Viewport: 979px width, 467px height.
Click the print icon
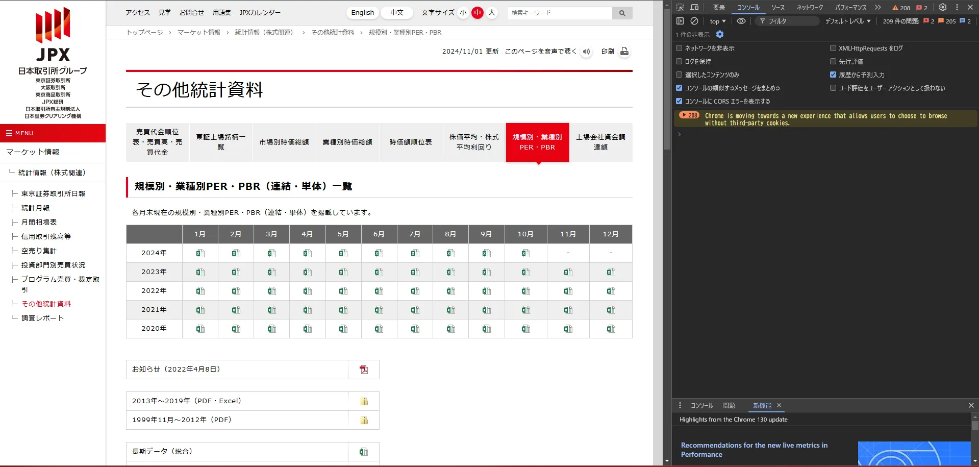(x=624, y=52)
